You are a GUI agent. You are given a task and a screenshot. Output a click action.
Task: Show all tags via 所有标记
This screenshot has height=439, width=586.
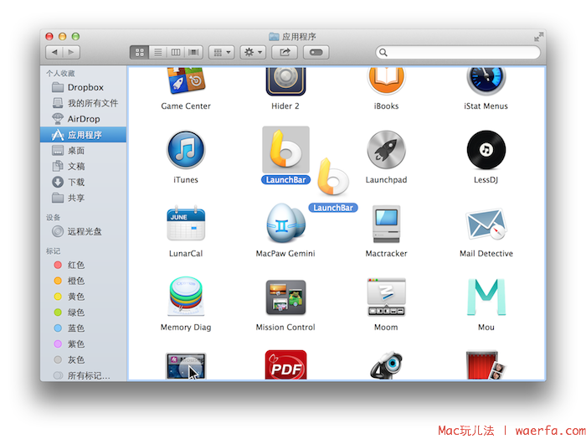point(84,375)
